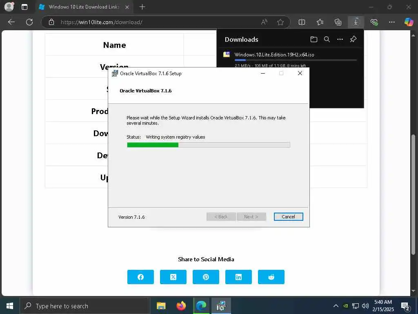This screenshot has width=418, height=314.
Task: Share the page to Pinterest
Action: pyautogui.click(x=206, y=277)
